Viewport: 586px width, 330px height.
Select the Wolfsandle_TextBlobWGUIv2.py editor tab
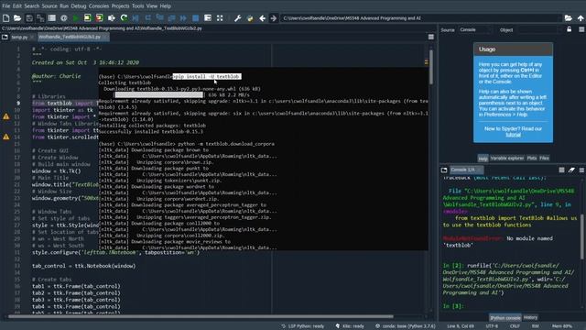(73, 37)
